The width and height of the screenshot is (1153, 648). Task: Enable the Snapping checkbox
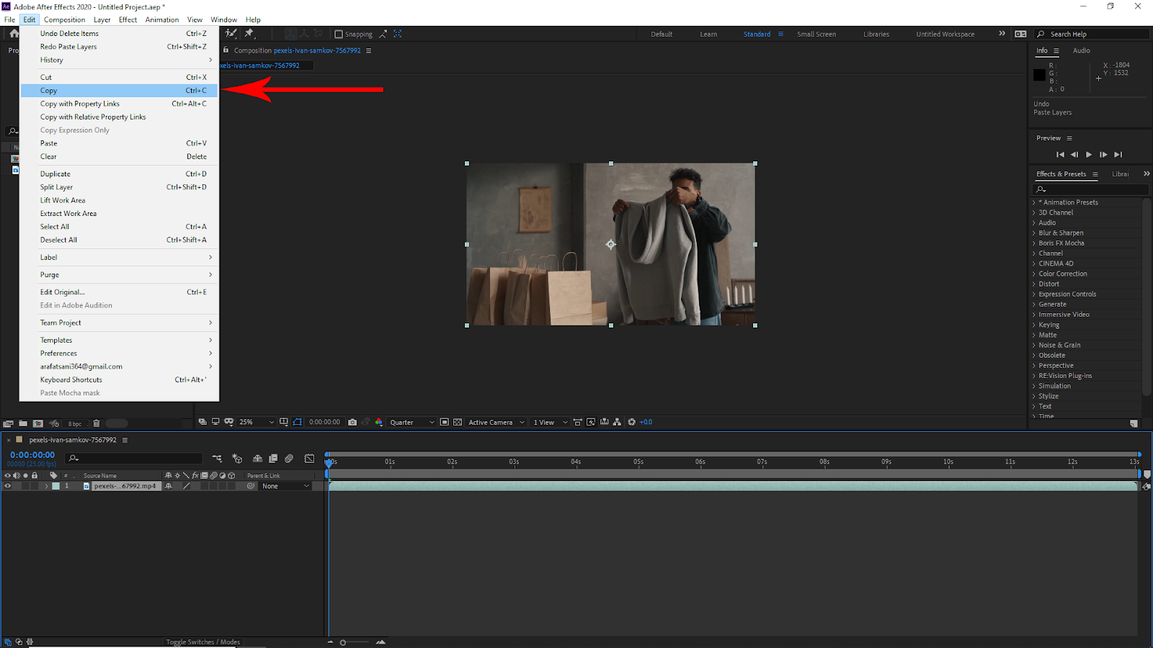tap(339, 35)
